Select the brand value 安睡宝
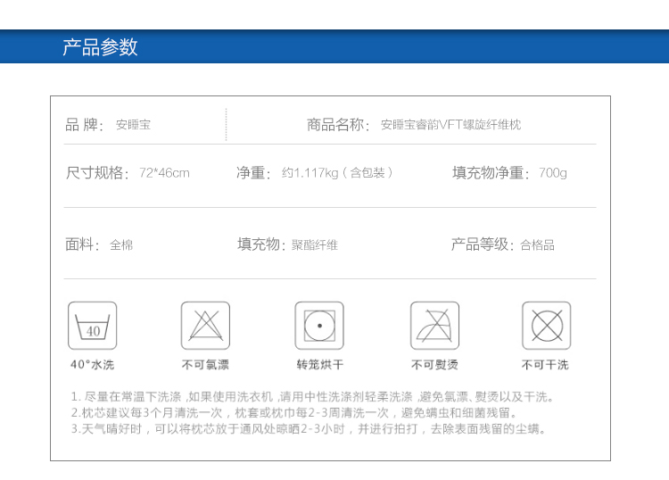This screenshot has width=669, height=480. tap(133, 125)
